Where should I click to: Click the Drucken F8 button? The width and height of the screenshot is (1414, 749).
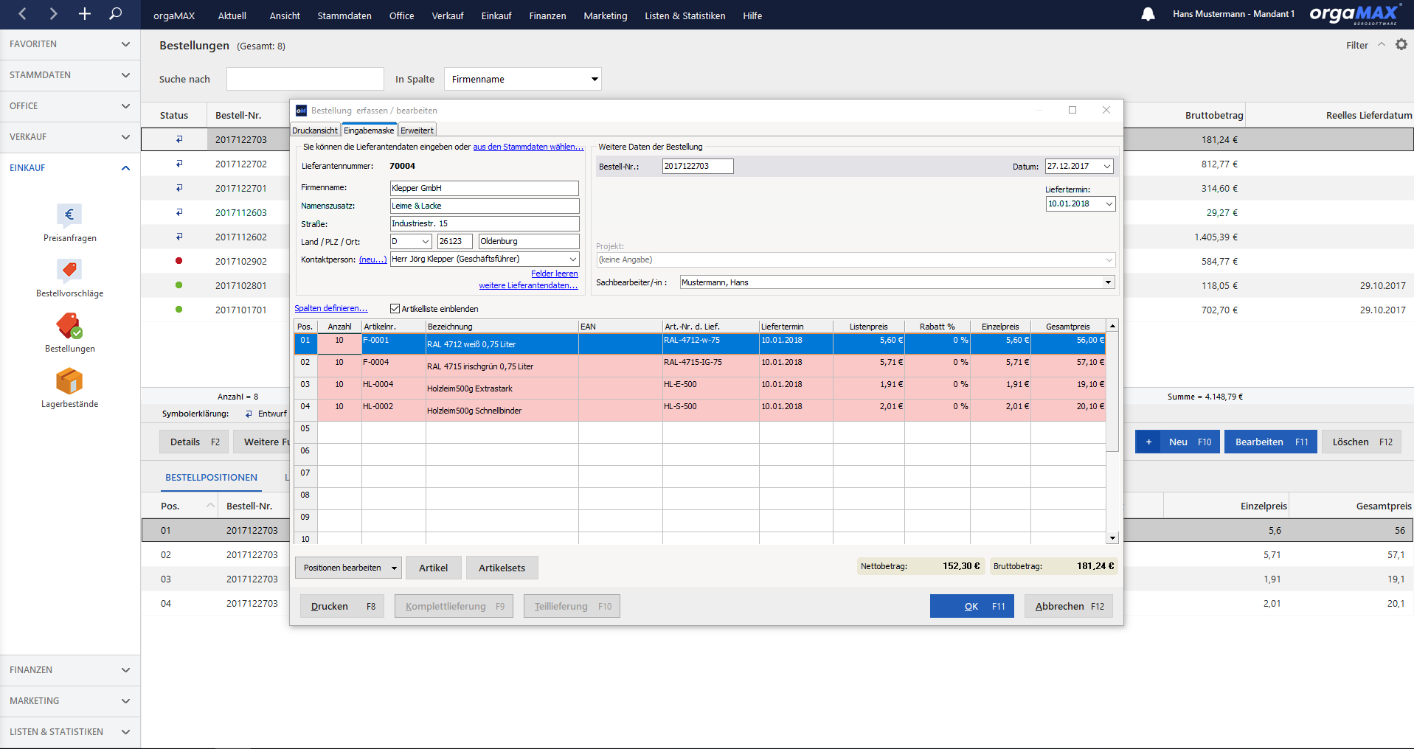click(342, 606)
